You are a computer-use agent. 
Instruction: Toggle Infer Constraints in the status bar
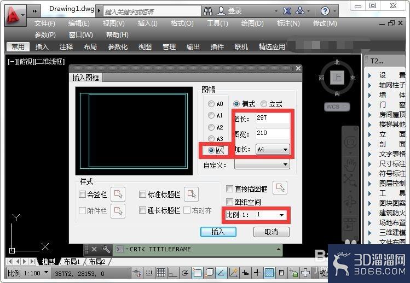coord(137,273)
